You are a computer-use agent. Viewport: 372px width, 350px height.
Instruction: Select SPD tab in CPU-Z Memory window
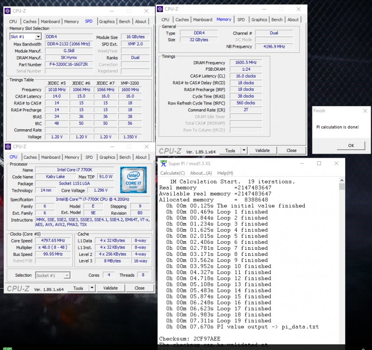pos(241,20)
